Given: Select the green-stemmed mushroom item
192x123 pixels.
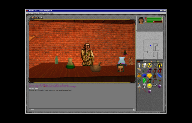Looking at the screenshot, I should point(150,81).
